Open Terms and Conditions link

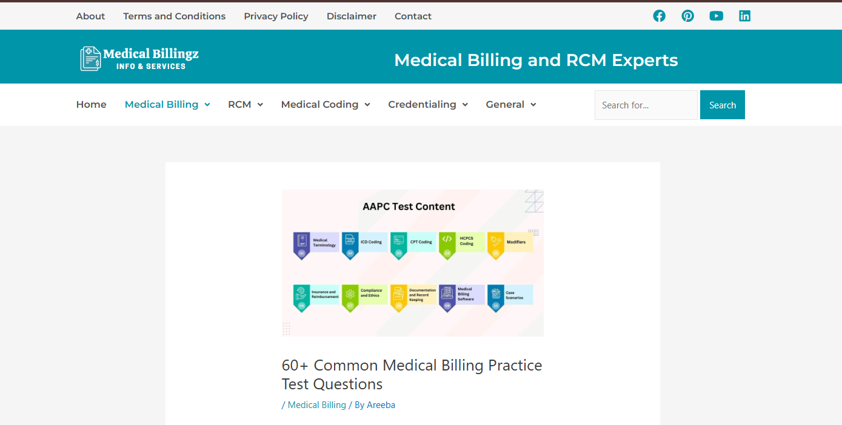(x=175, y=16)
